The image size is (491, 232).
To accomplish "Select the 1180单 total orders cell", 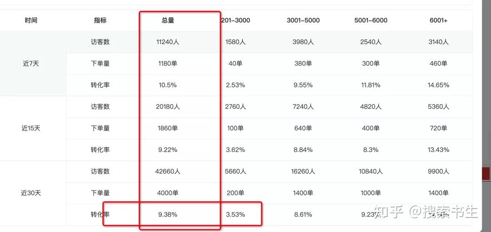I will [x=168, y=64].
